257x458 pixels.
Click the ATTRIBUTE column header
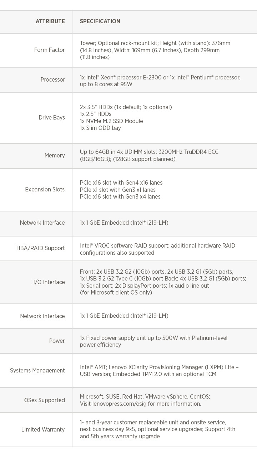[x=50, y=21]
